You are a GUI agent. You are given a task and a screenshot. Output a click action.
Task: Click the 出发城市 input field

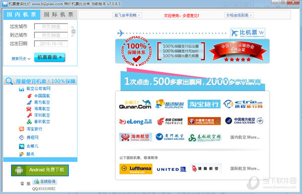click(x=51, y=27)
